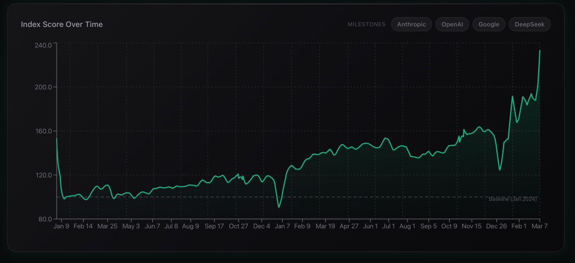Show DeepSeek milestones on the chart
This screenshot has width=575, height=263.
click(x=529, y=24)
